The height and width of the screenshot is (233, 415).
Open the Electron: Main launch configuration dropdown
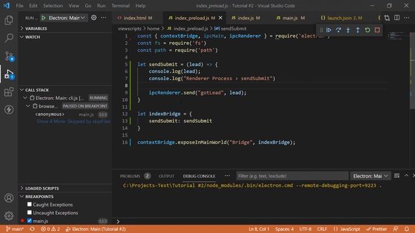pos(66,18)
